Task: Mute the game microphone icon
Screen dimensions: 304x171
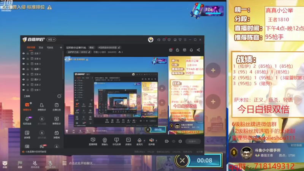Action: pyautogui.click(x=51, y=164)
